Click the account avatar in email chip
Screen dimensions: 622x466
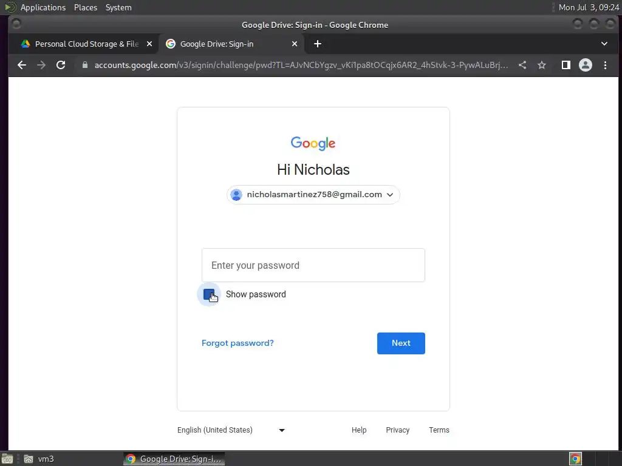point(236,195)
